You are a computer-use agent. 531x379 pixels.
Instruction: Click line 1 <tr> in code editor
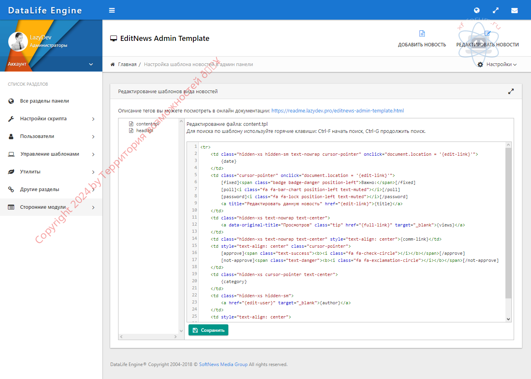click(205, 147)
